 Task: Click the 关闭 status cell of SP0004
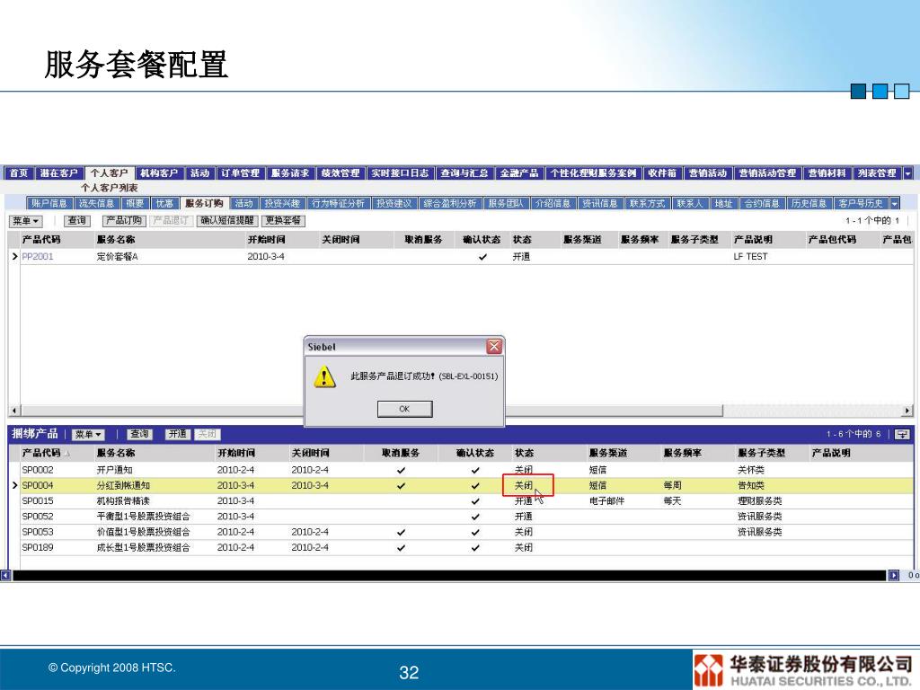coord(524,485)
